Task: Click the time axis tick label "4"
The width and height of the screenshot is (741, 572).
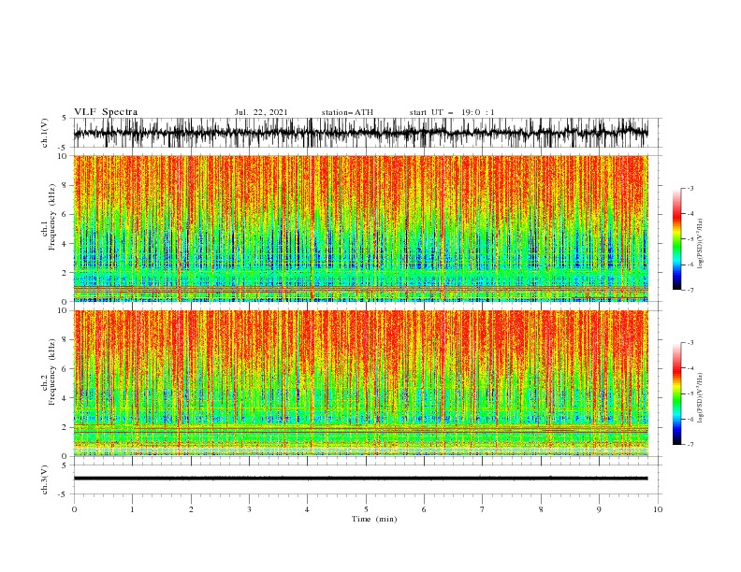Action: point(307,509)
